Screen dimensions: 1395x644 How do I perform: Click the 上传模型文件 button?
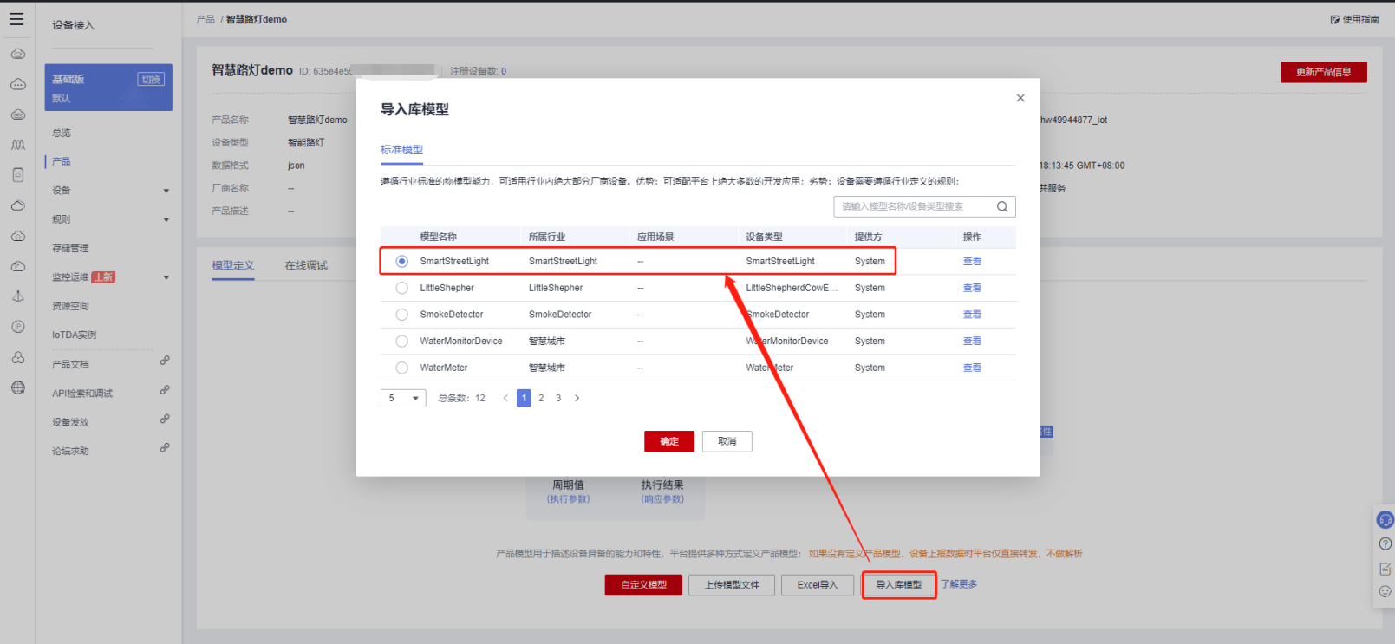tap(732, 585)
